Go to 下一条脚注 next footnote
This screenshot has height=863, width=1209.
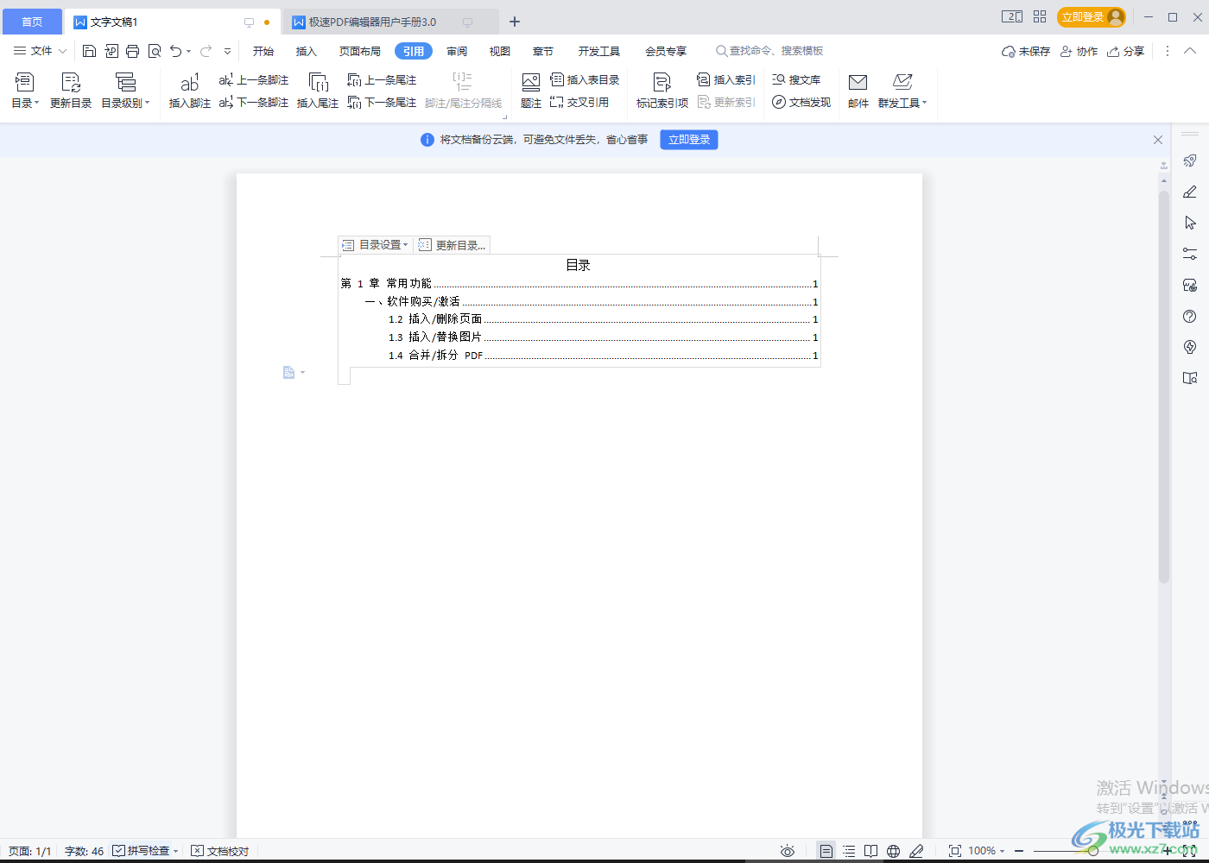tap(254, 103)
